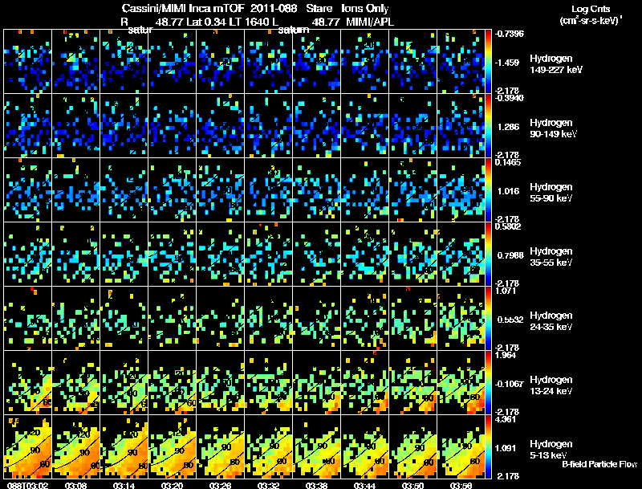Select the 03:32 time axis label

[x=268, y=485]
